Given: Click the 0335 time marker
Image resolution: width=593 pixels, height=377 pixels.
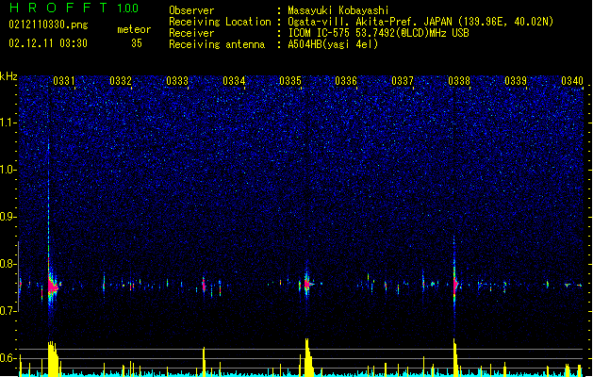Looking at the screenshot, I should 290,81.
